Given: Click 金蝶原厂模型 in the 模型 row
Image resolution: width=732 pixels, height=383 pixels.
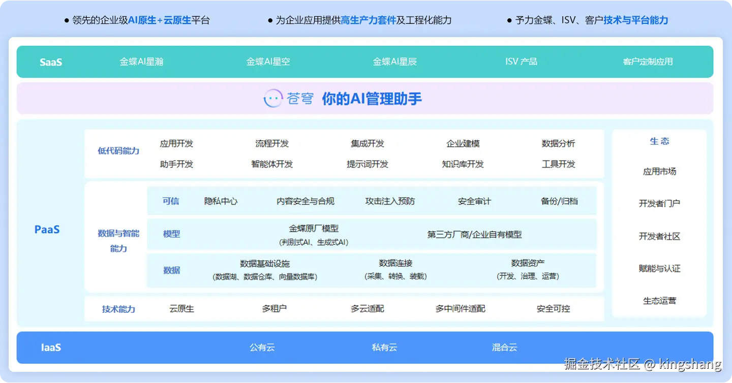Looking at the screenshot, I should point(314,229).
